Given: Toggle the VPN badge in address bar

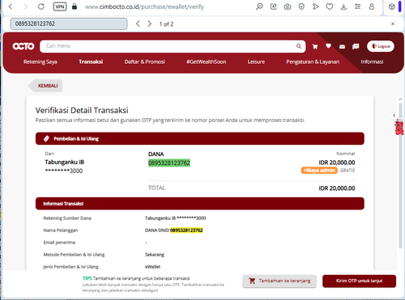Looking at the screenshot, I should (60, 6).
